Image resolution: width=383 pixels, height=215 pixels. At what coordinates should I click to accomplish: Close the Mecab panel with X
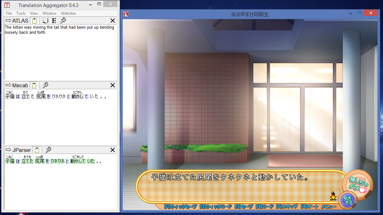[x=112, y=85]
